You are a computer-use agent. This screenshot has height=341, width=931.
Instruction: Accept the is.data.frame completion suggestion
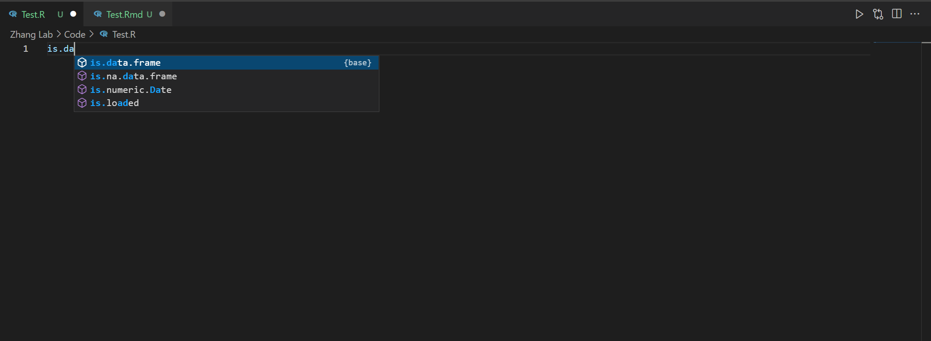point(126,62)
